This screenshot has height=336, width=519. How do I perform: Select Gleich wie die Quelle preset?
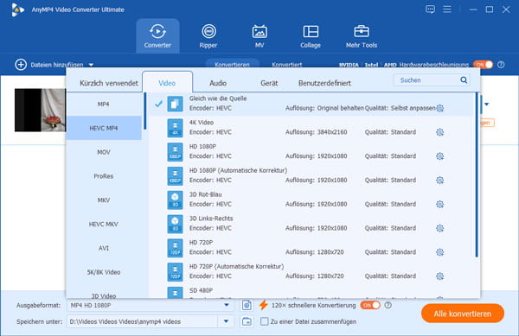click(311, 104)
